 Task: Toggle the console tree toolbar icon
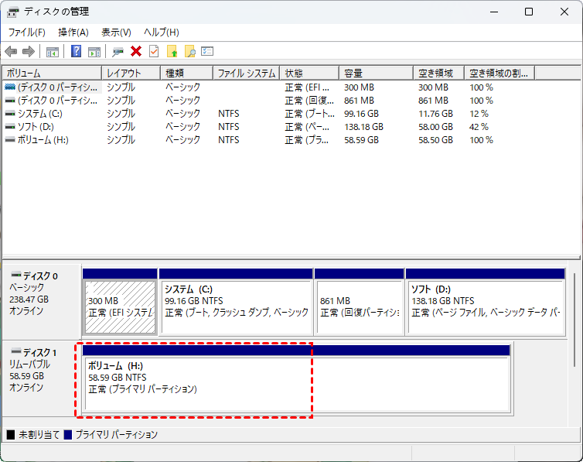53,52
